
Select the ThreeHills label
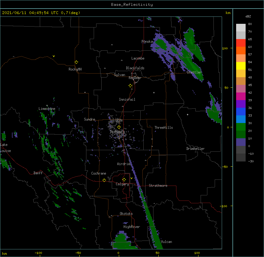click(x=164, y=128)
